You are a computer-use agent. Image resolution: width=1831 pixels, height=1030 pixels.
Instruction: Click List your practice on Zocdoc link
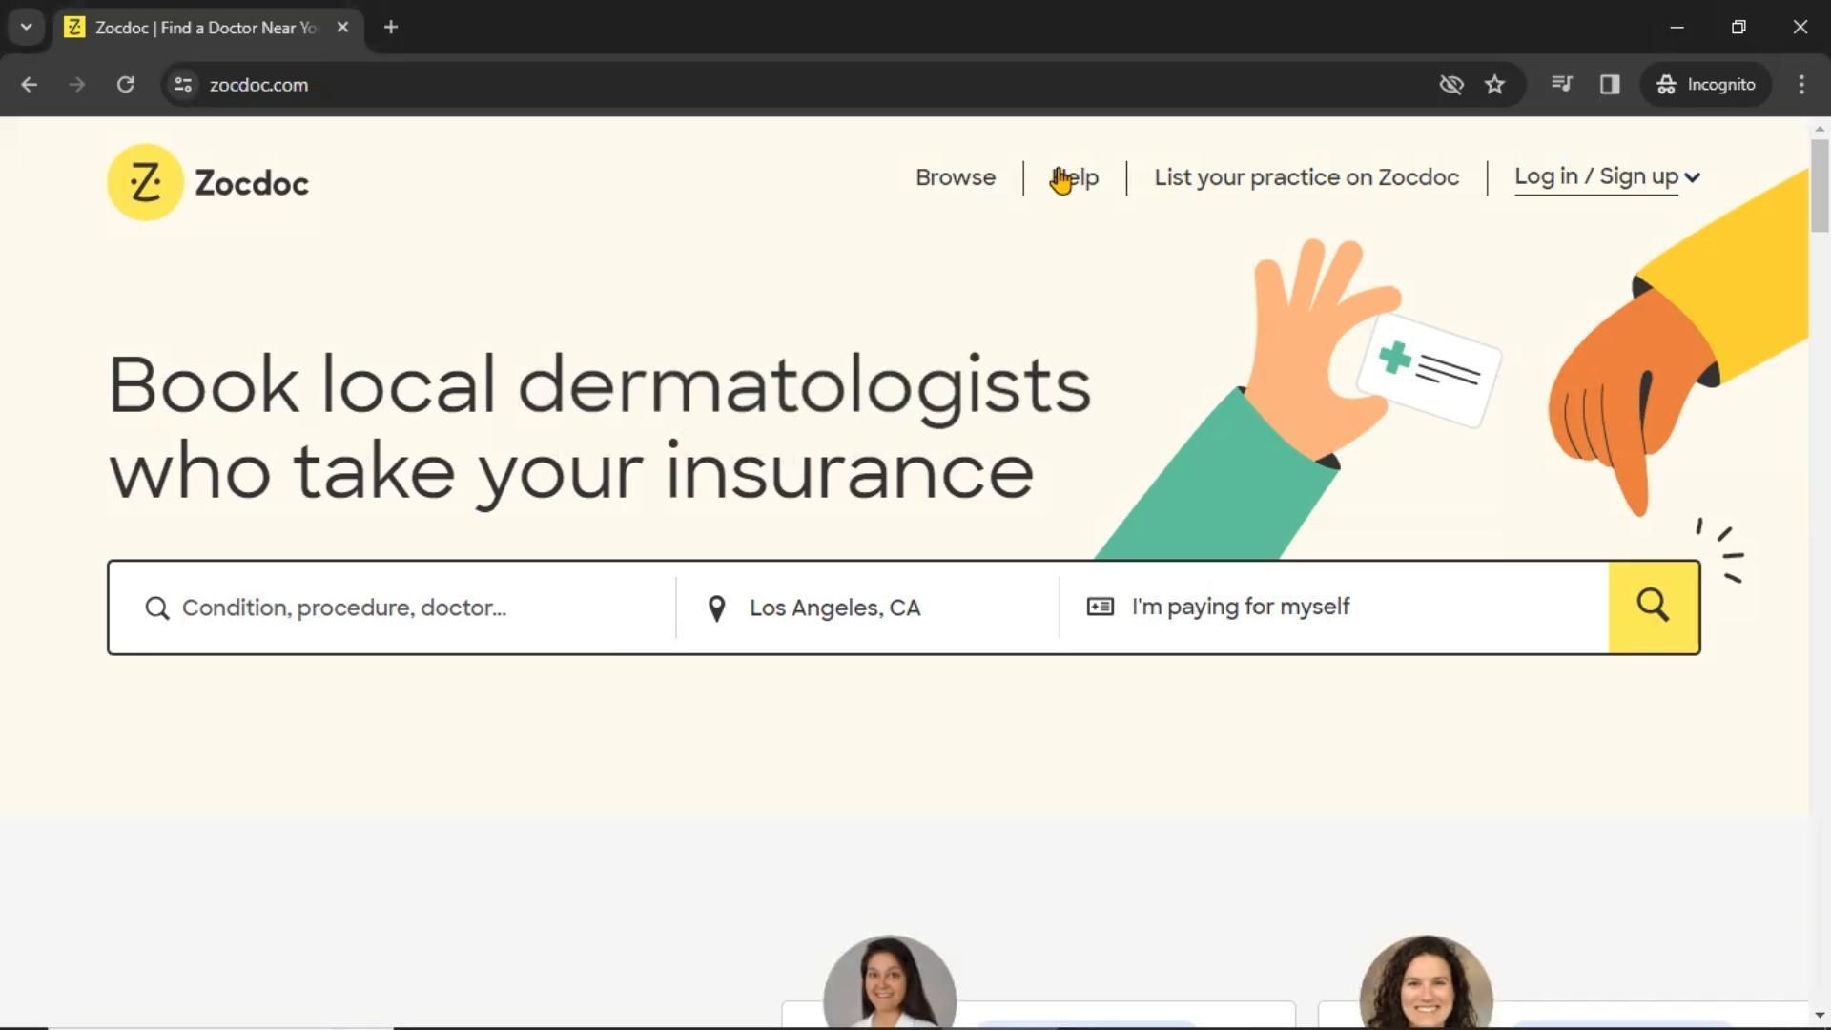pos(1306,178)
